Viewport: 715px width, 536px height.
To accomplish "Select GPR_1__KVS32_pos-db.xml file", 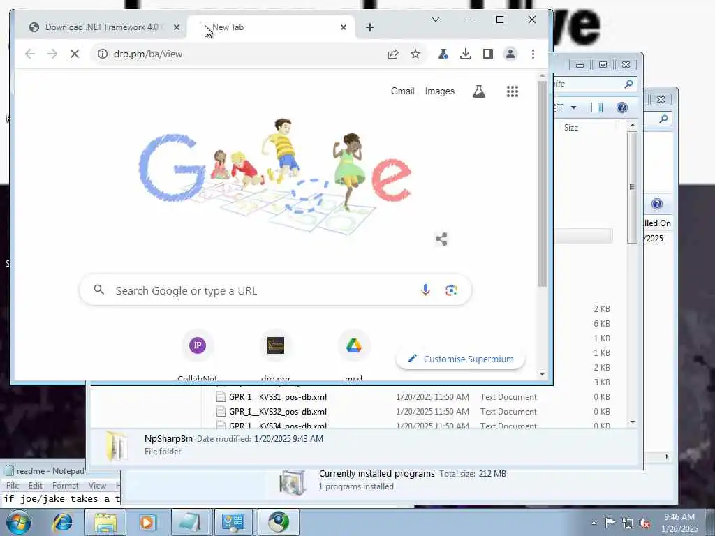I will click(x=278, y=412).
